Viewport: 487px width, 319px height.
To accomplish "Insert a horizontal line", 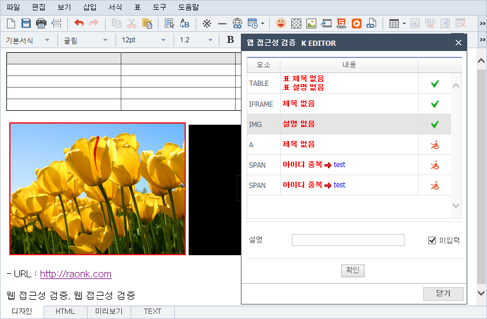I will (x=222, y=24).
